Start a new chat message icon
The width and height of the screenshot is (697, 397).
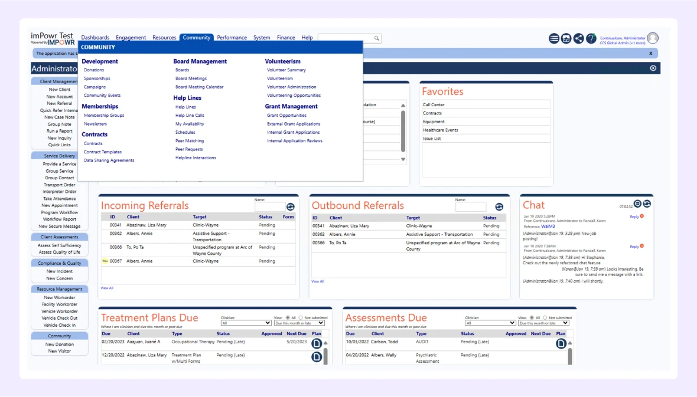(637, 204)
